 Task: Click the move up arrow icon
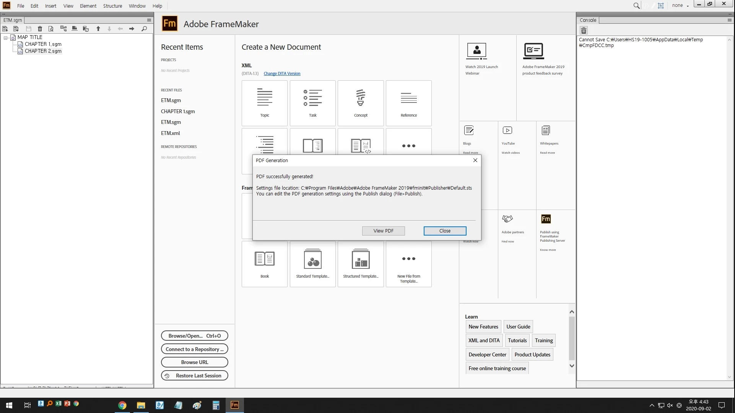click(98, 29)
